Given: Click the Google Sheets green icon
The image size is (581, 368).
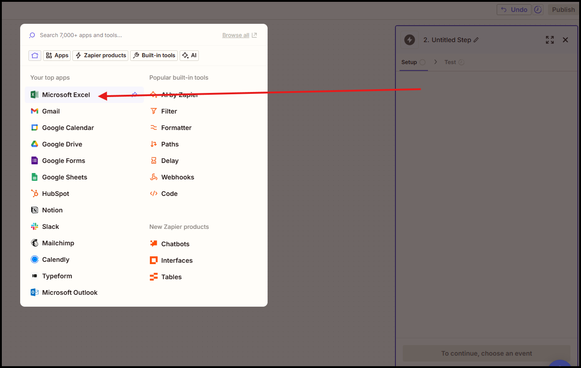Looking at the screenshot, I should (34, 177).
